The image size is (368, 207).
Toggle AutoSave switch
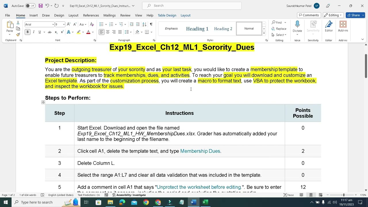30,6
